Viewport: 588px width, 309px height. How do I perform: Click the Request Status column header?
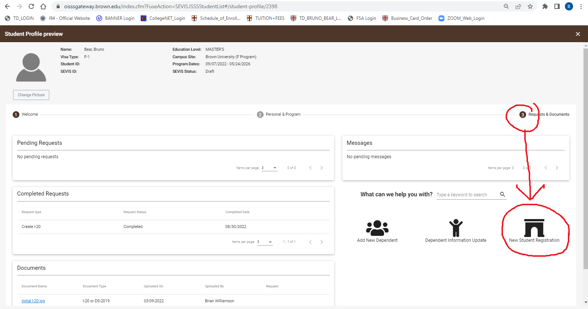[135, 212]
